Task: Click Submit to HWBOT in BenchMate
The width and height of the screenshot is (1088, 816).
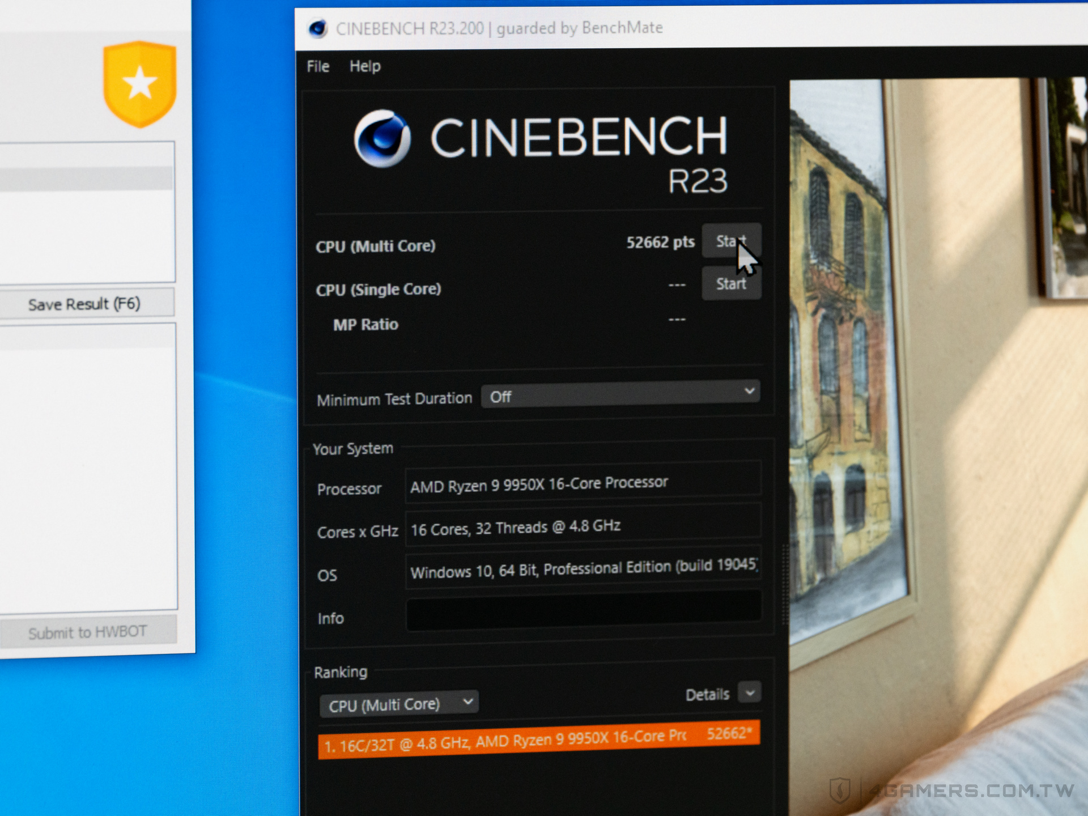Action: tap(88, 632)
